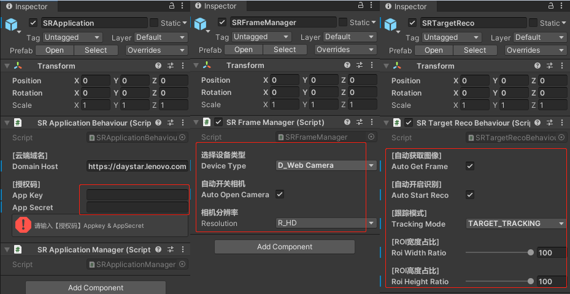Open Device Type dropdown D_Web Camera

(x=326, y=165)
